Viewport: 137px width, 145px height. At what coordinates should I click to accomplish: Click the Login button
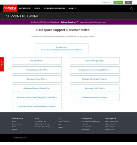[x=128, y=2]
